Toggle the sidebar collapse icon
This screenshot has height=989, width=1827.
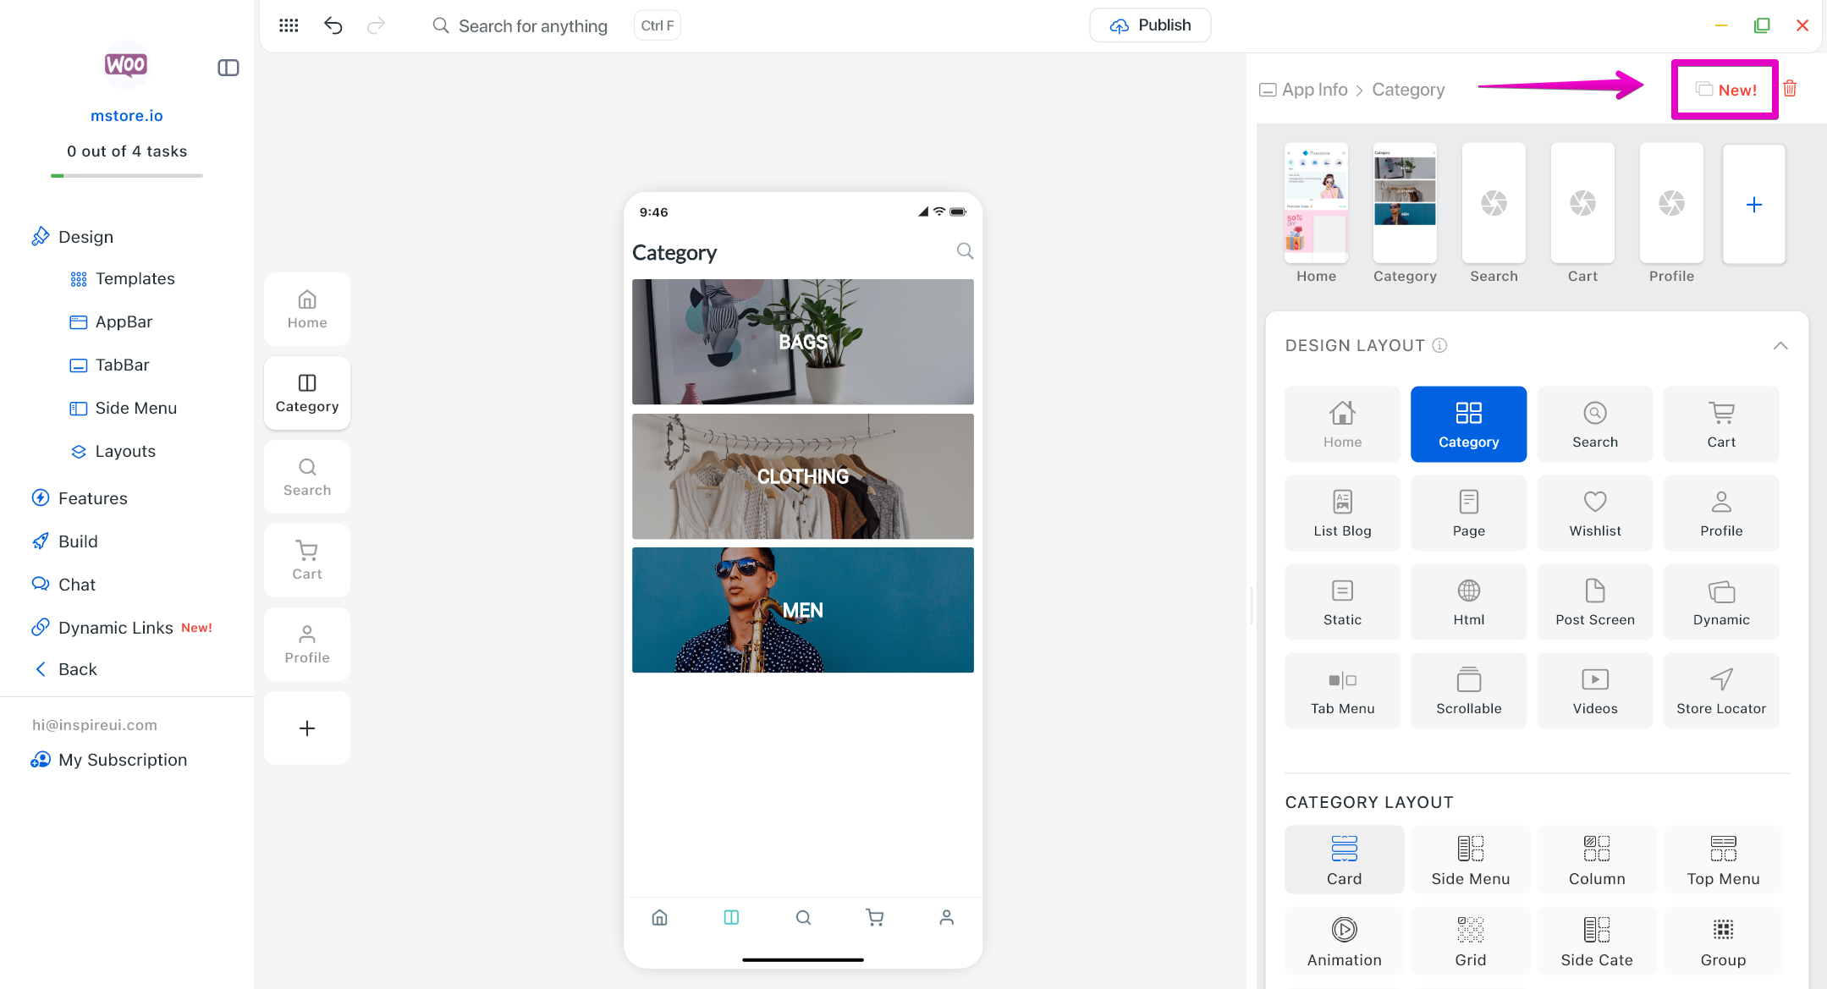228,68
